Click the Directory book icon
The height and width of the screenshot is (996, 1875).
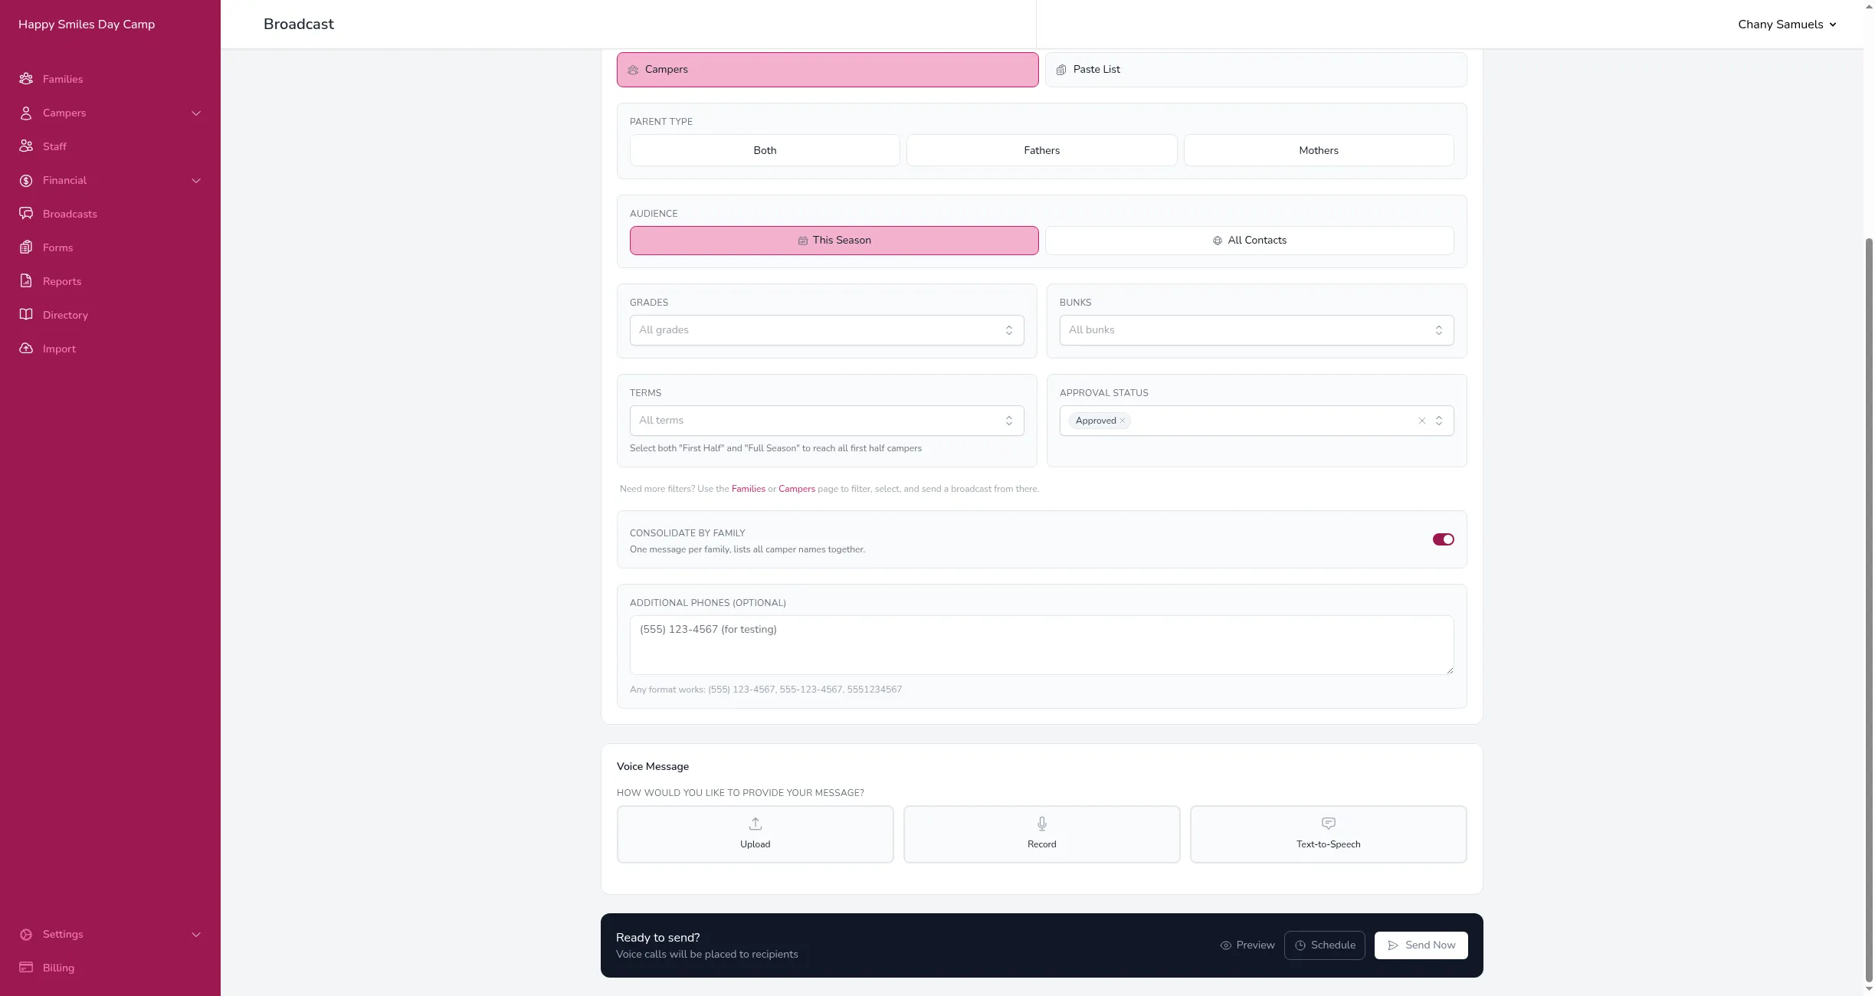26,315
